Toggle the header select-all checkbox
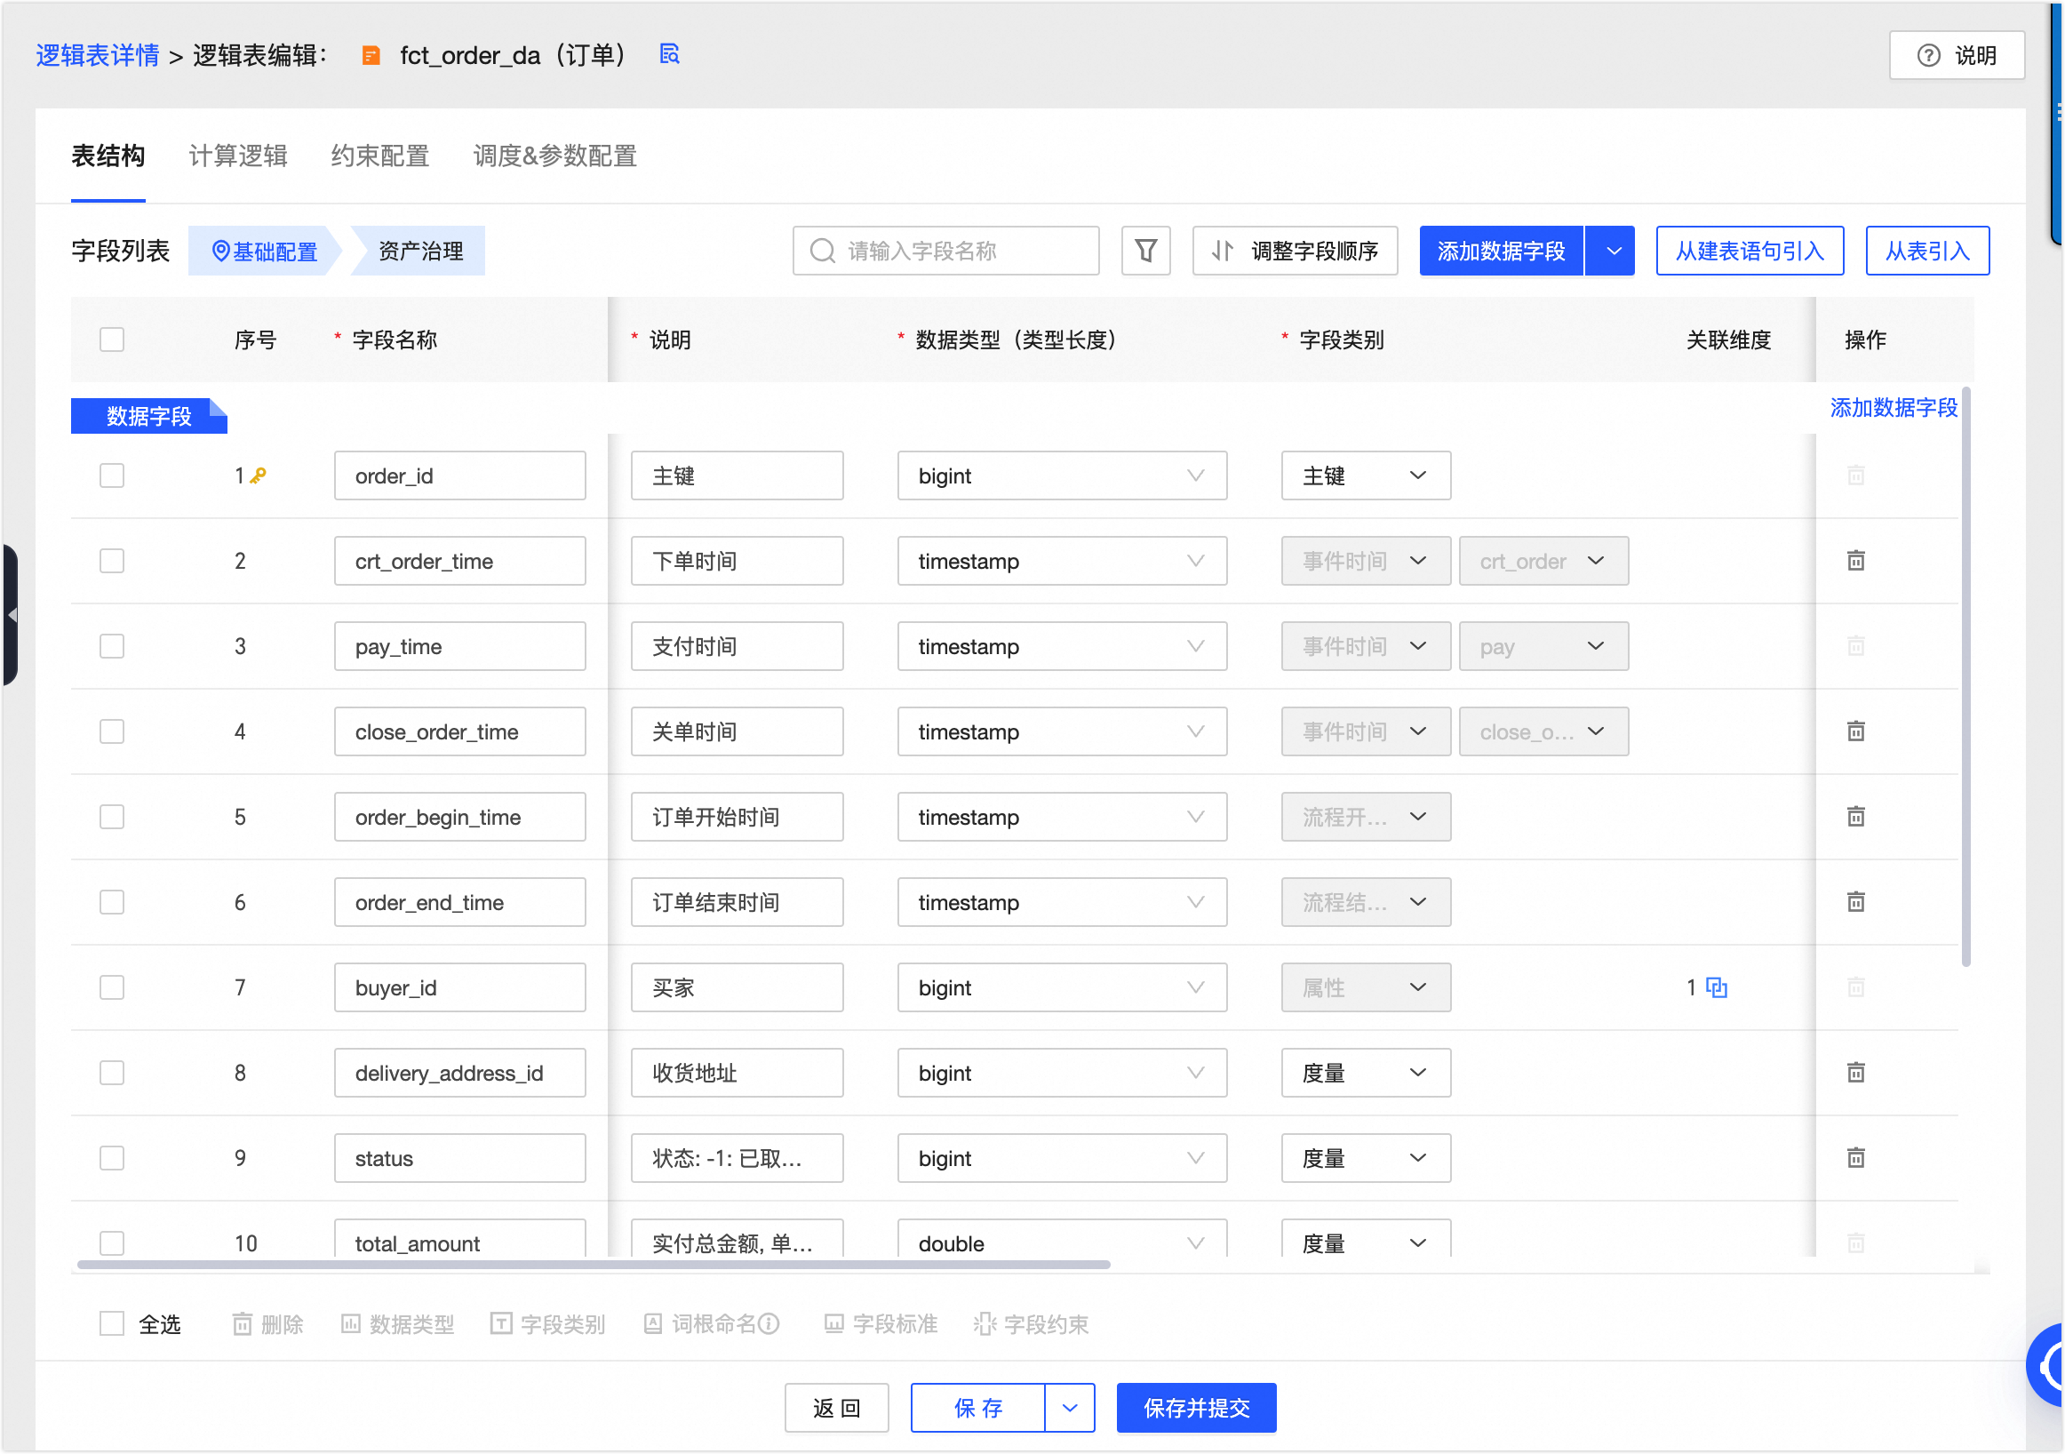The image size is (2065, 1454). [x=112, y=340]
